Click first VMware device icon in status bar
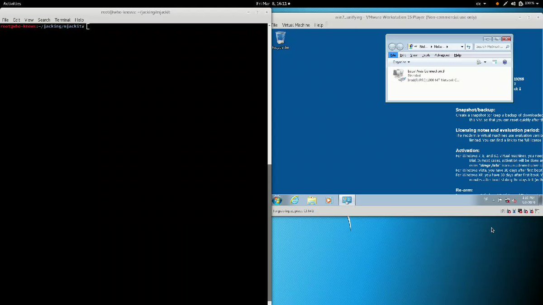543x305 pixels. pyautogui.click(x=503, y=211)
